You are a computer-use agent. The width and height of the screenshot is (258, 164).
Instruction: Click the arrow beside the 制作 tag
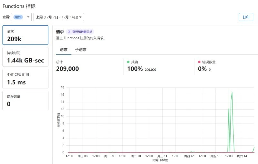28,17
